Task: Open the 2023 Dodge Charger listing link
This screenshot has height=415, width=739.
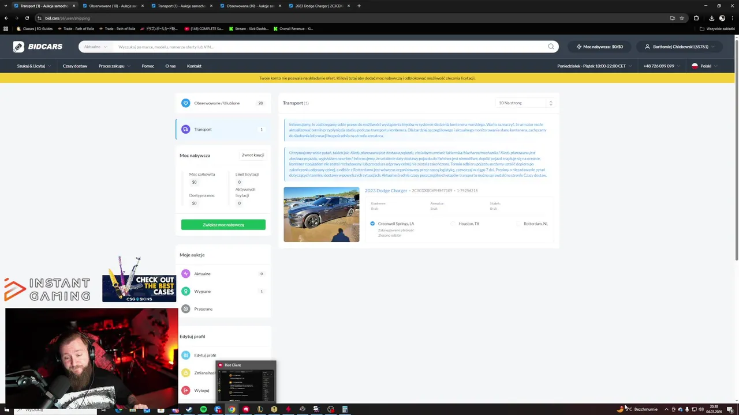Action: pyautogui.click(x=386, y=190)
